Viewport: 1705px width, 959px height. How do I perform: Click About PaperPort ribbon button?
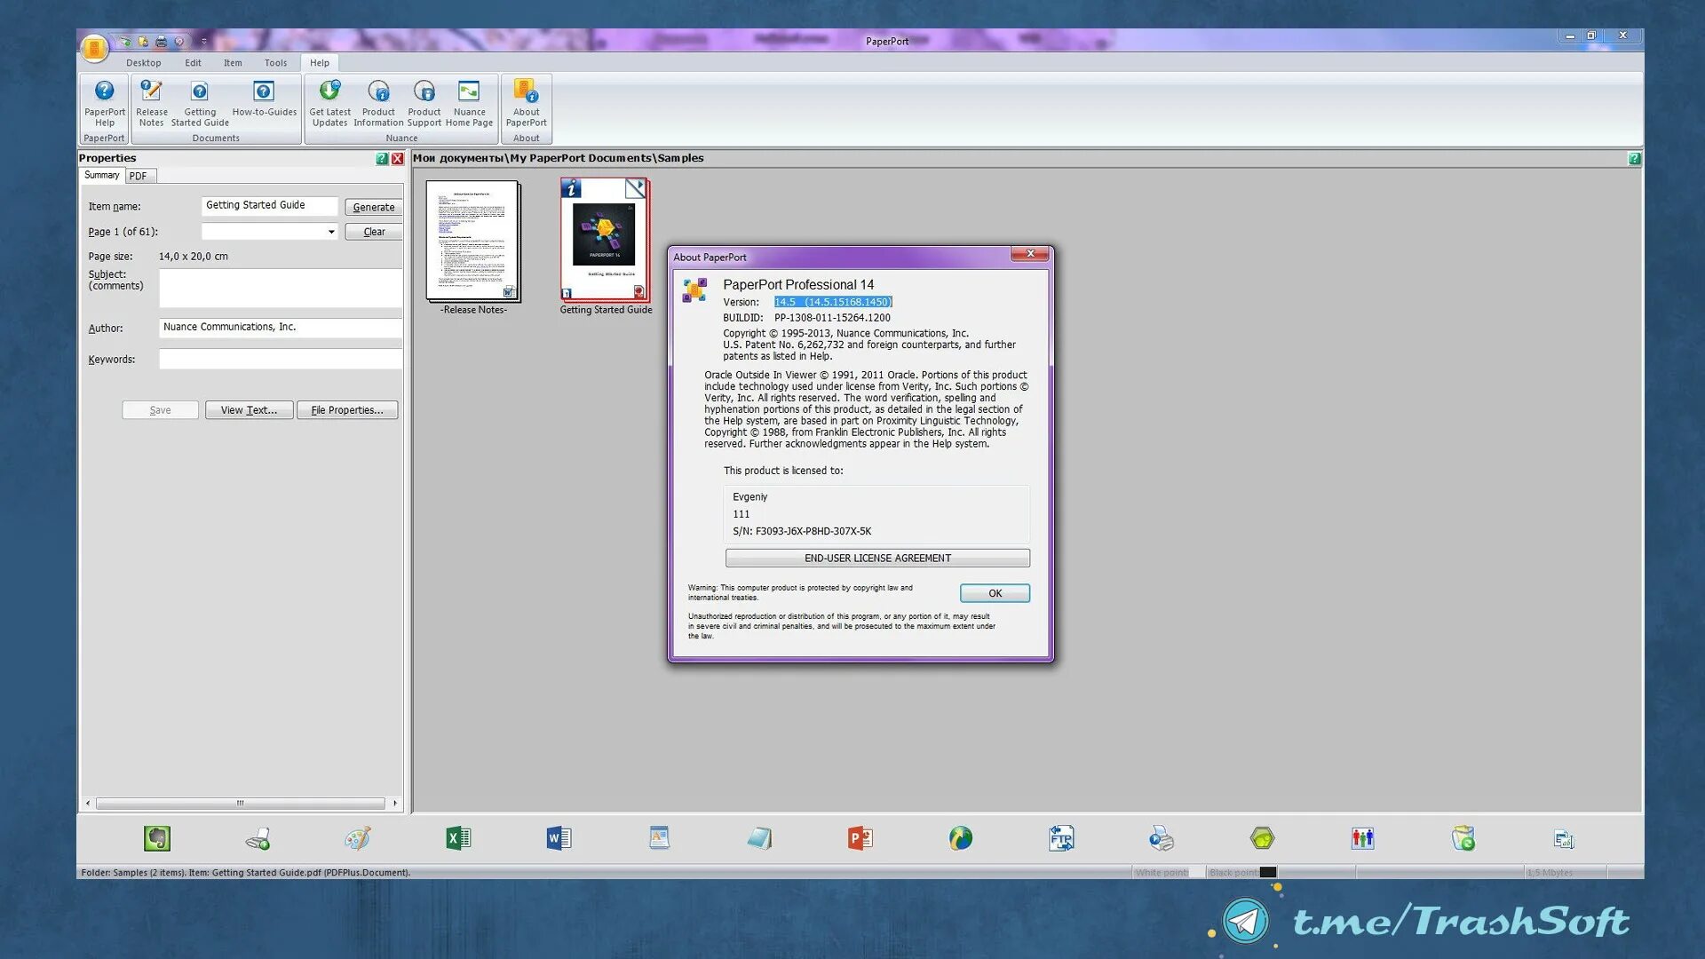click(x=527, y=104)
